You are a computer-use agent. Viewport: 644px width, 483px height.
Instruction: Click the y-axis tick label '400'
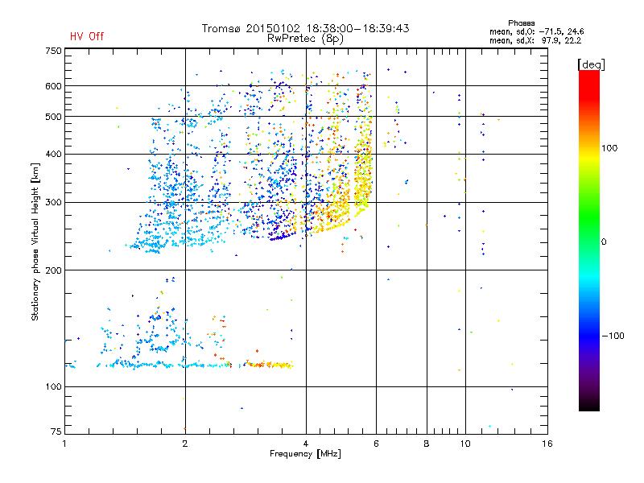[x=53, y=155]
